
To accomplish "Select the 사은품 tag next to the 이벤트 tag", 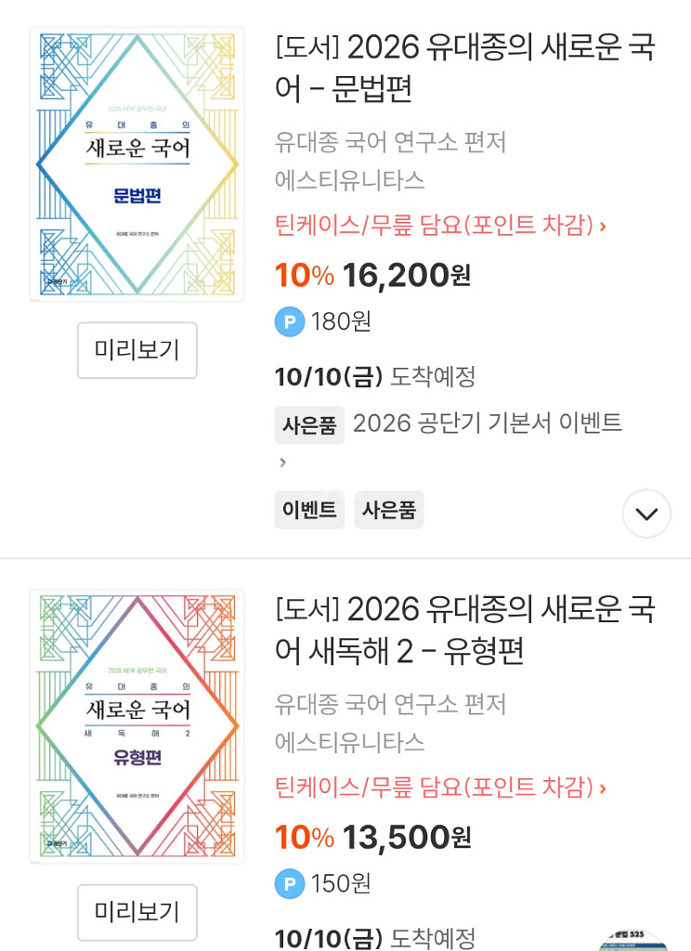I will [389, 510].
